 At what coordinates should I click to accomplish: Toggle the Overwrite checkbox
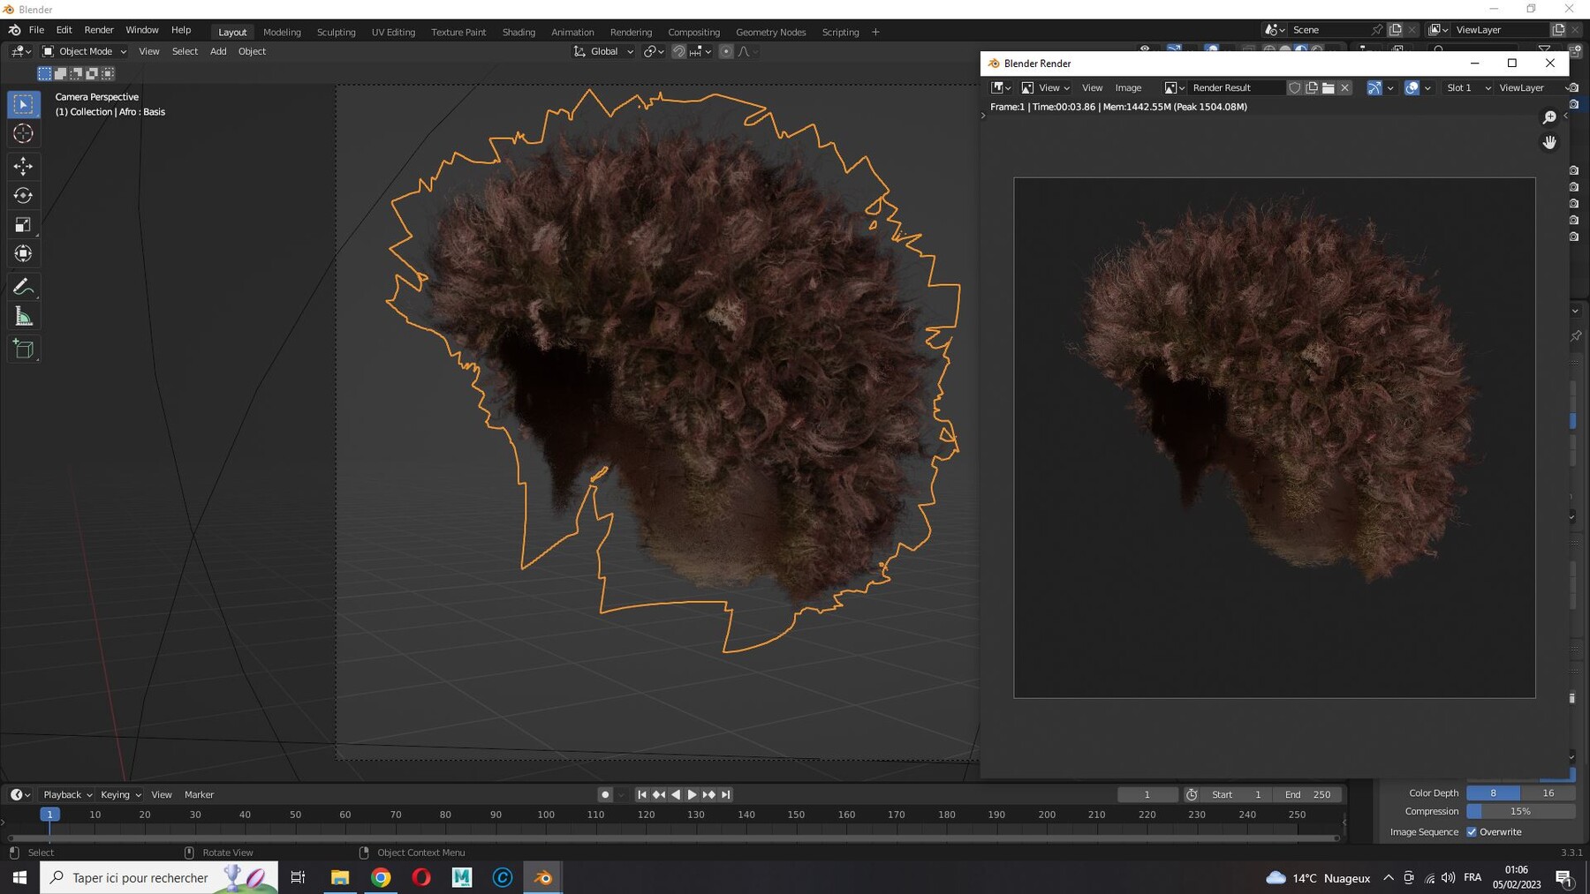click(1472, 831)
